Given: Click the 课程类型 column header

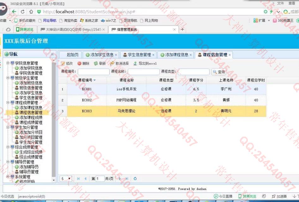Looking at the screenshot, I should pyautogui.click(x=166, y=80).
